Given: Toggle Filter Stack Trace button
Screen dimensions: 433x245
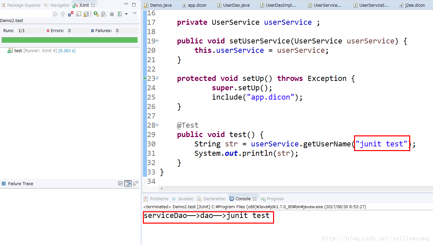Looking at the screenshot, I should point(128,183).
